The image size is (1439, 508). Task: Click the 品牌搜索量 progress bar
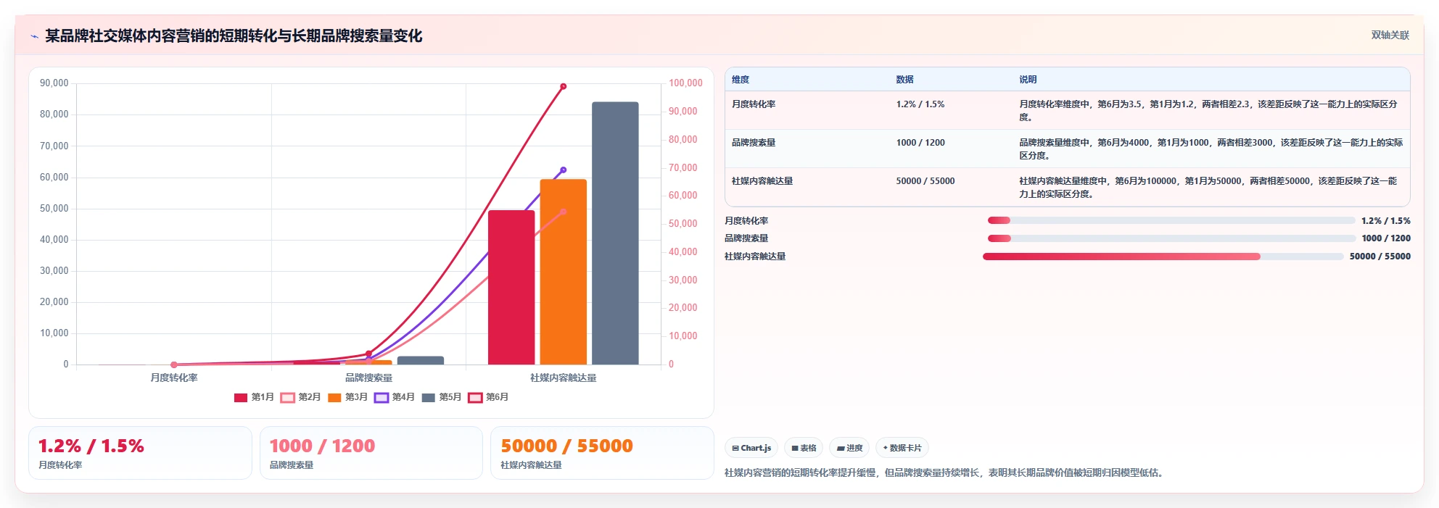pyautogui.click(x=1171, y=238)
